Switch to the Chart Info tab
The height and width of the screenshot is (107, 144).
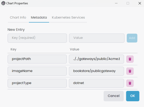[18, 17]
